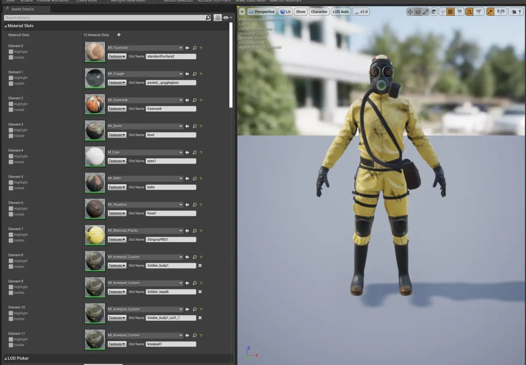Click the Details panel vertical scrollbar

point(231,65)
